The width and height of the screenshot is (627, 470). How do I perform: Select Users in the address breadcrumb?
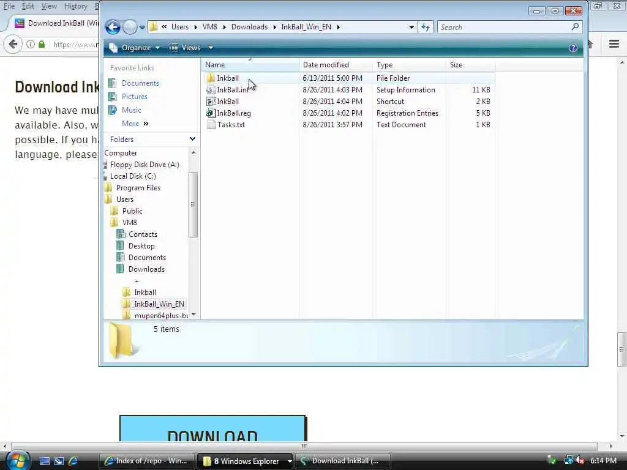click(x=180, y=27)
